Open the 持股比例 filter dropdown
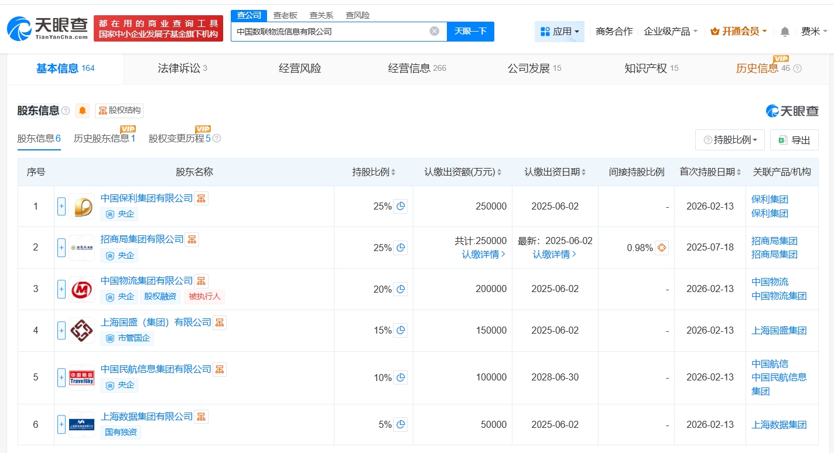The width and height of the screenshot is (834, 453). tap(730, 140)
